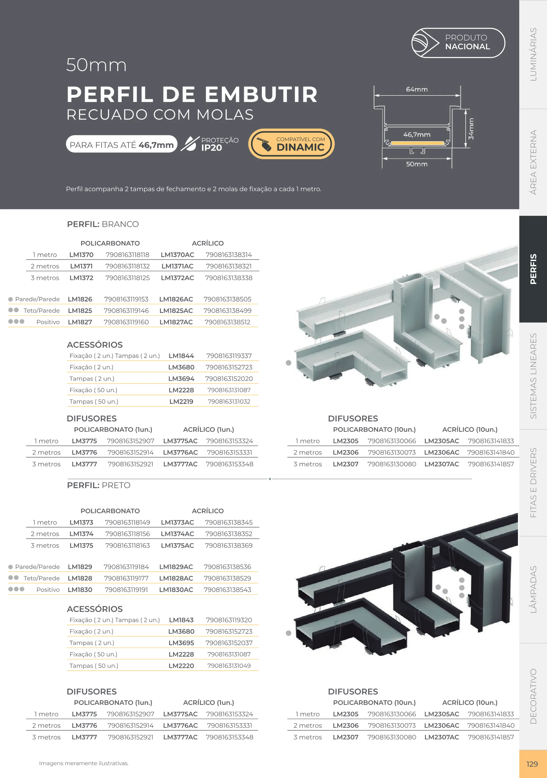Go to the Fitas e Drivers side tab
The image size is (547, 778).
coord(533,482)
